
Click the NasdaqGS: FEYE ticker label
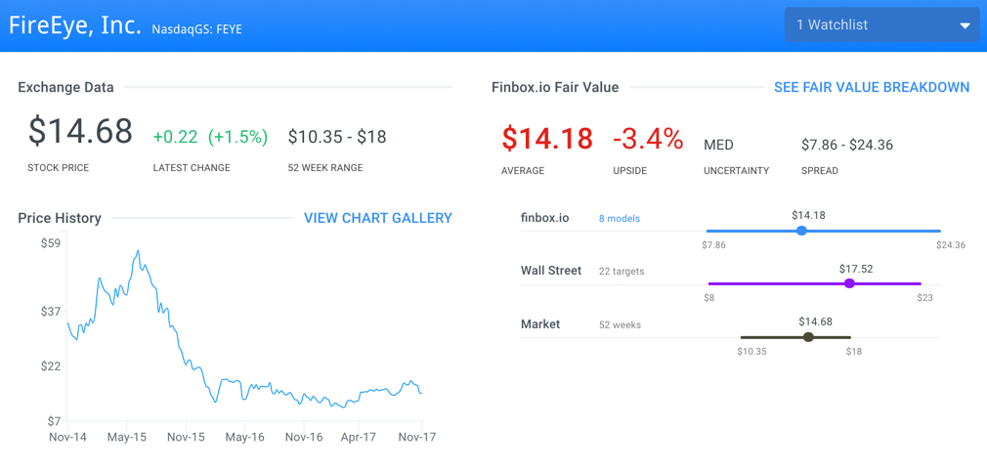click(197, 29)
